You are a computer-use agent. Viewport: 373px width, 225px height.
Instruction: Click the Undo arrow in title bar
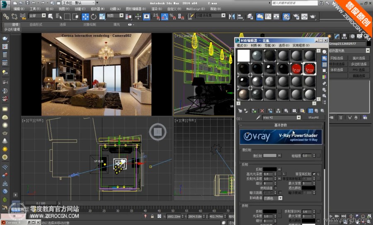[34, 3]
